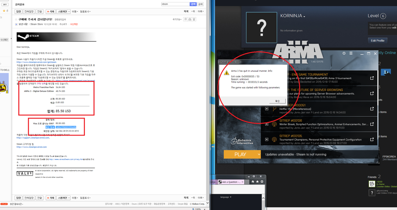Go to previous mail (위) at top

(x=193, y=11)
